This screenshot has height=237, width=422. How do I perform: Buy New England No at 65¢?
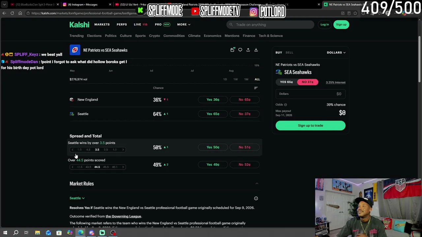tap(245, 99)
